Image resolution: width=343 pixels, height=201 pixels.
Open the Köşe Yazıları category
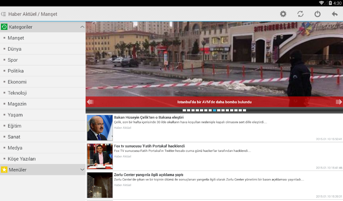tap(43, 159)
